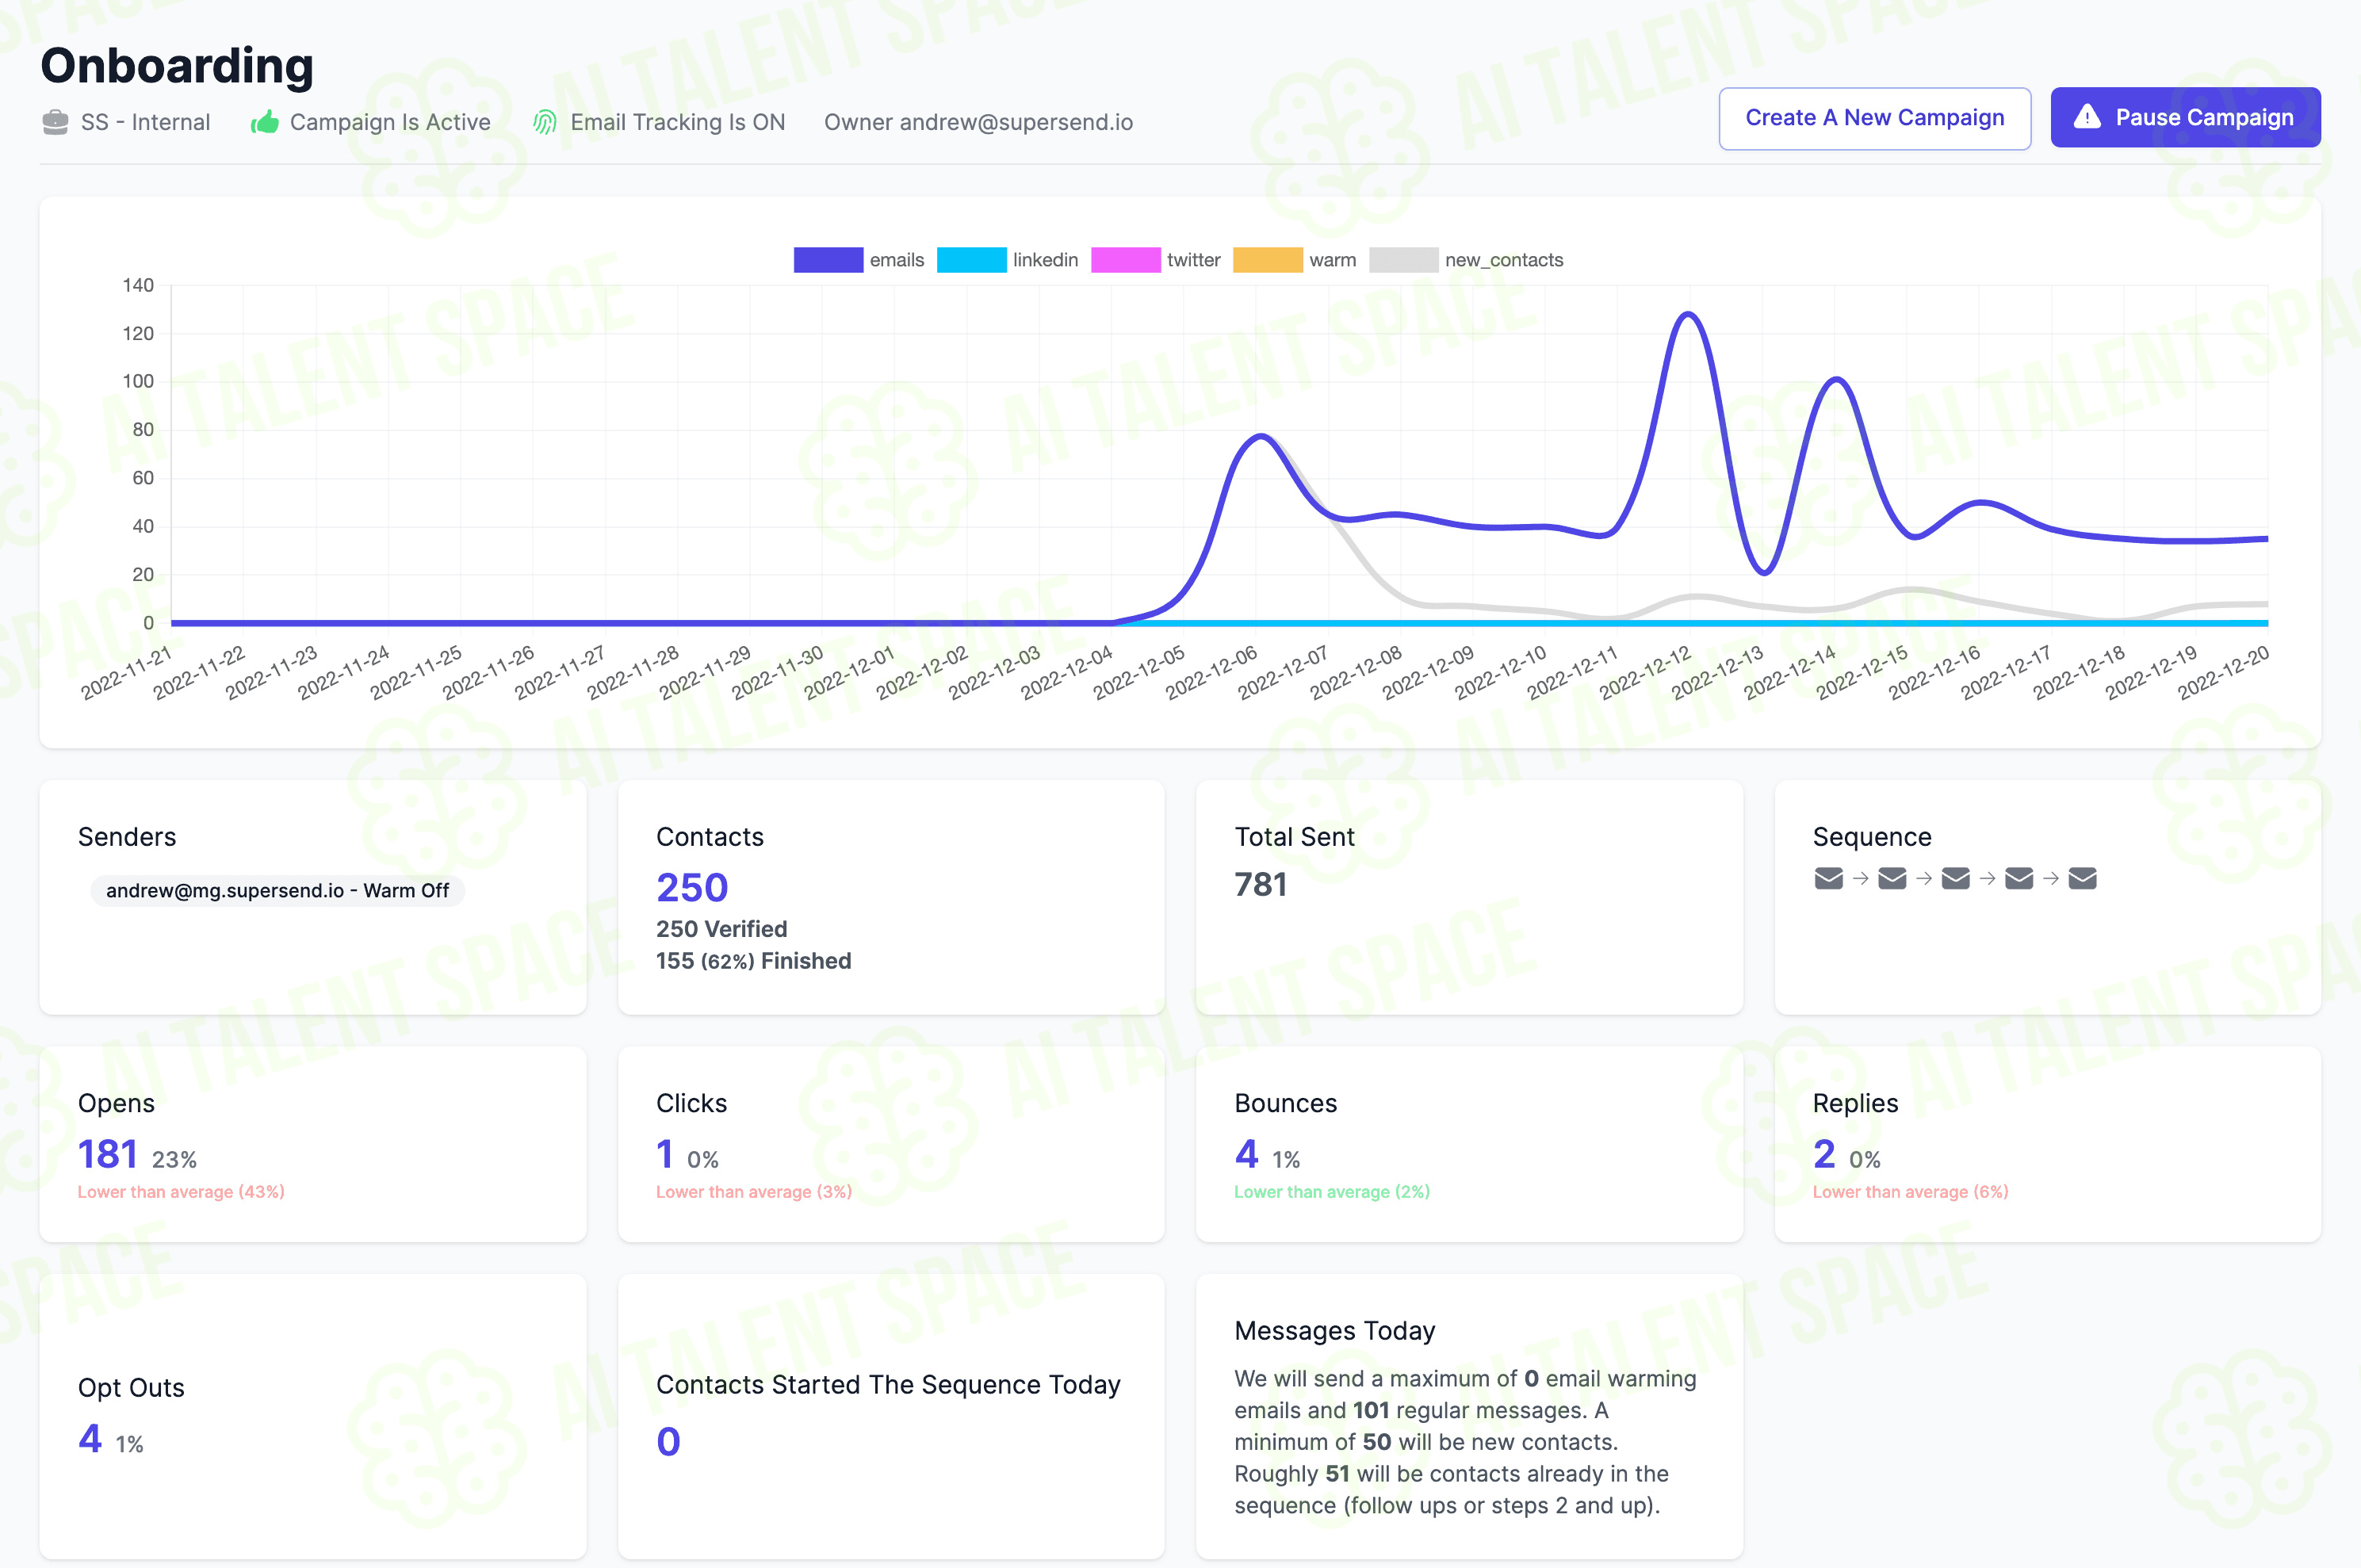Click the SS - Internal team label

(145, 122)
